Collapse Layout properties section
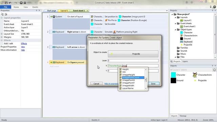This screenshot has height=122, width=217. tap(2, 18)
